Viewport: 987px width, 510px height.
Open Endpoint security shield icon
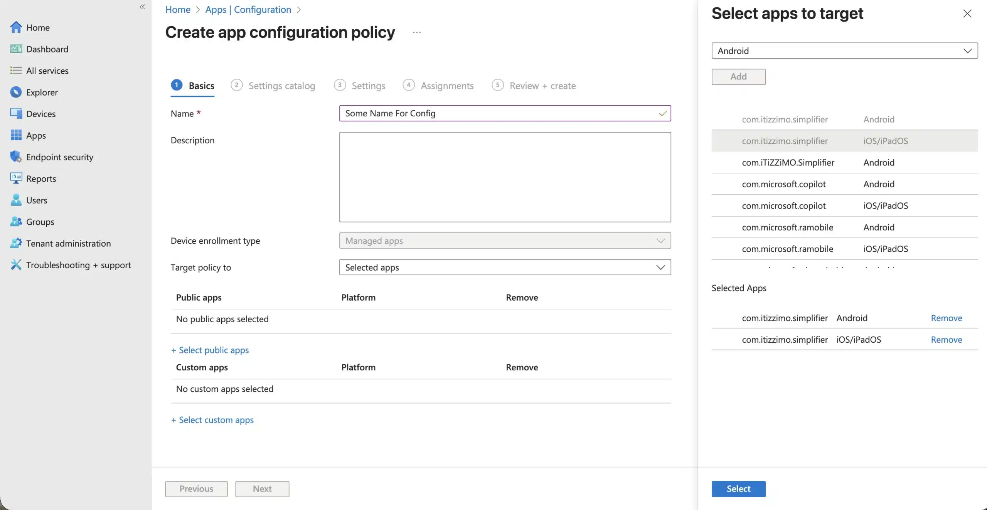[16, 157]
